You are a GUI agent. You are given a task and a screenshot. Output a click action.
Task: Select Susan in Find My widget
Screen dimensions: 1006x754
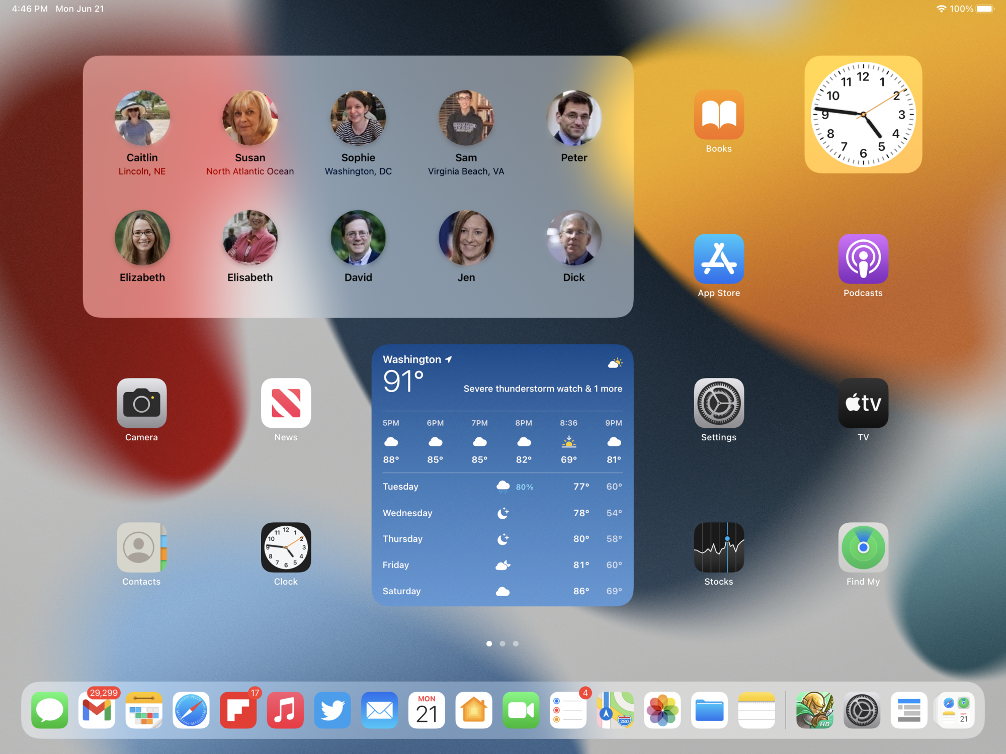tap(250, 118)
